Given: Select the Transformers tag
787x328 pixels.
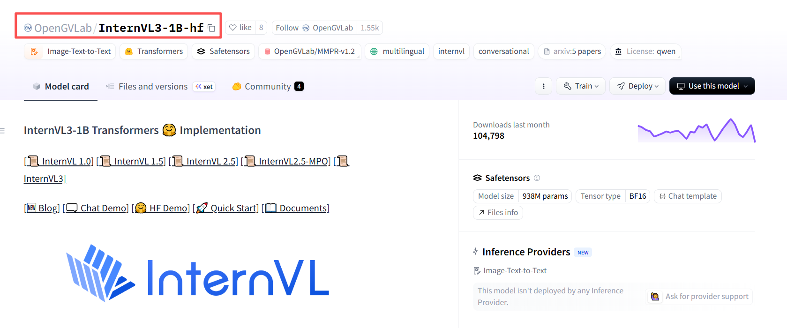Looking at the screenshot, I should coord(154,51).
